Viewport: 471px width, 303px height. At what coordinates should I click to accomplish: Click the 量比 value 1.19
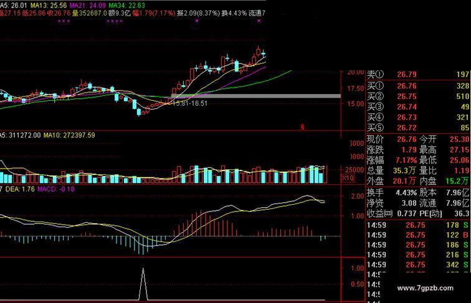click(462, 170)
